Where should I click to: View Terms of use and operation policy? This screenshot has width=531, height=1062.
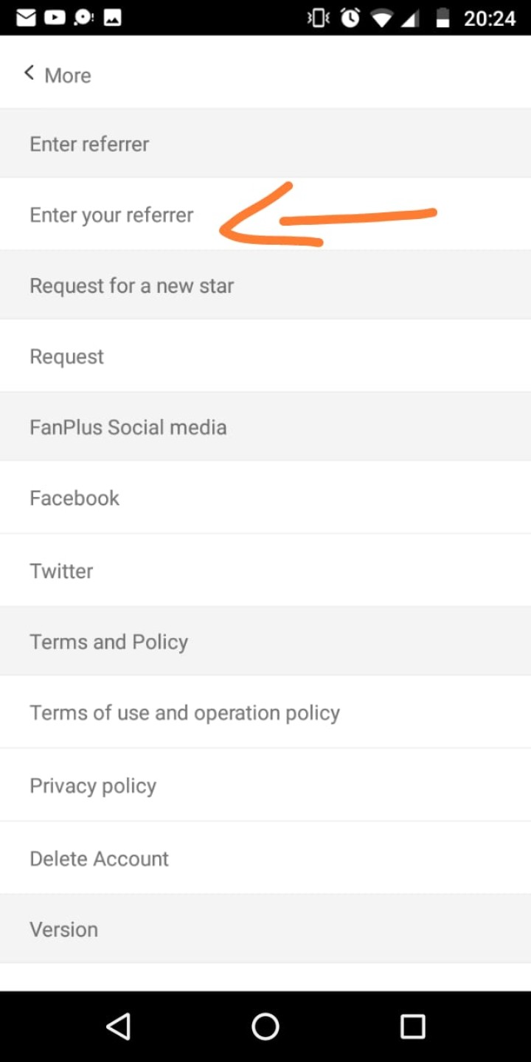(184, 713)
